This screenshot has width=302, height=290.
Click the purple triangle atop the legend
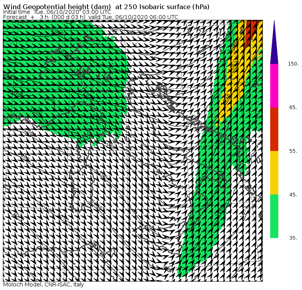(274, 42)
